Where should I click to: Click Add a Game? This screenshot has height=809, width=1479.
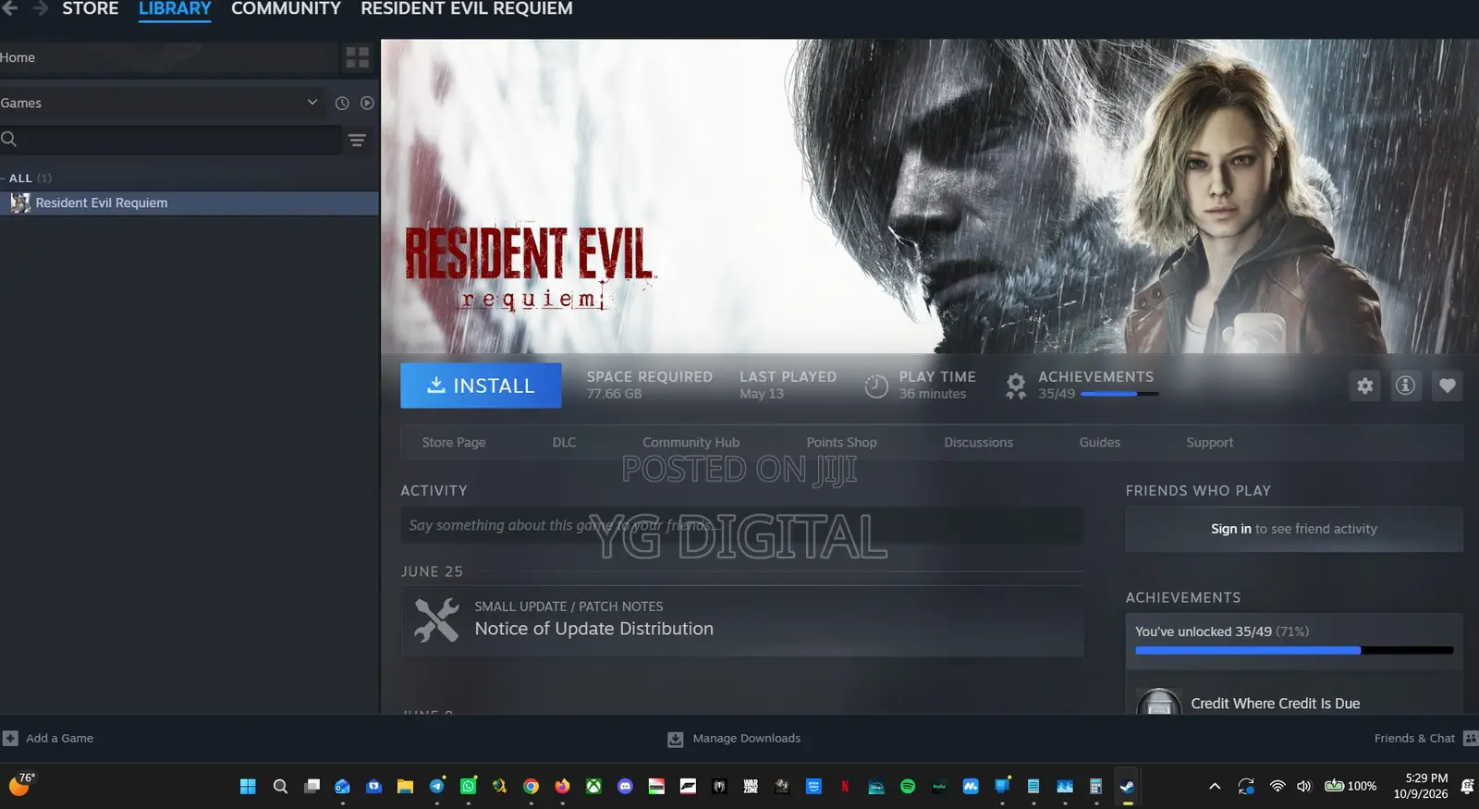49,739
